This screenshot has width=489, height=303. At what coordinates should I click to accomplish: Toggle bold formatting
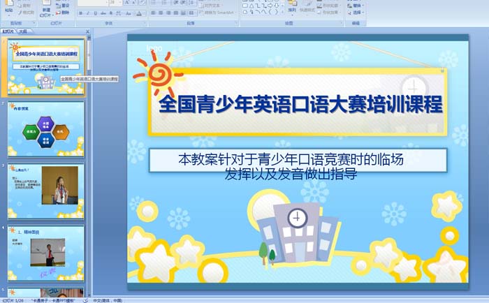click(x=81, y=13)
